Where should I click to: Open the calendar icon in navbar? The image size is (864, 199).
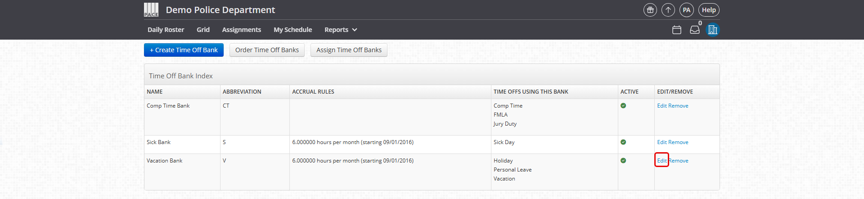[677, 30]
